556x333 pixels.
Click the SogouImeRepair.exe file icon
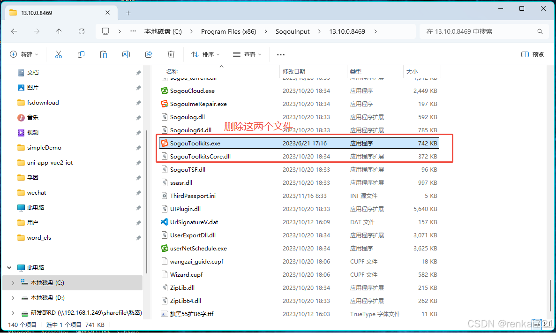[x=164, y=104]
